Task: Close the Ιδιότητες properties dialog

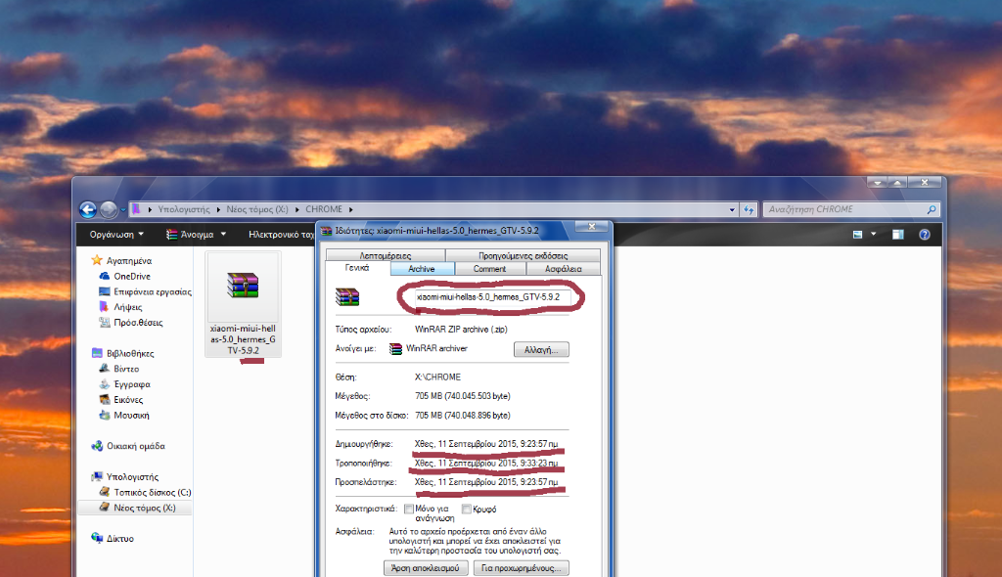Action: [x=592, y=227]
